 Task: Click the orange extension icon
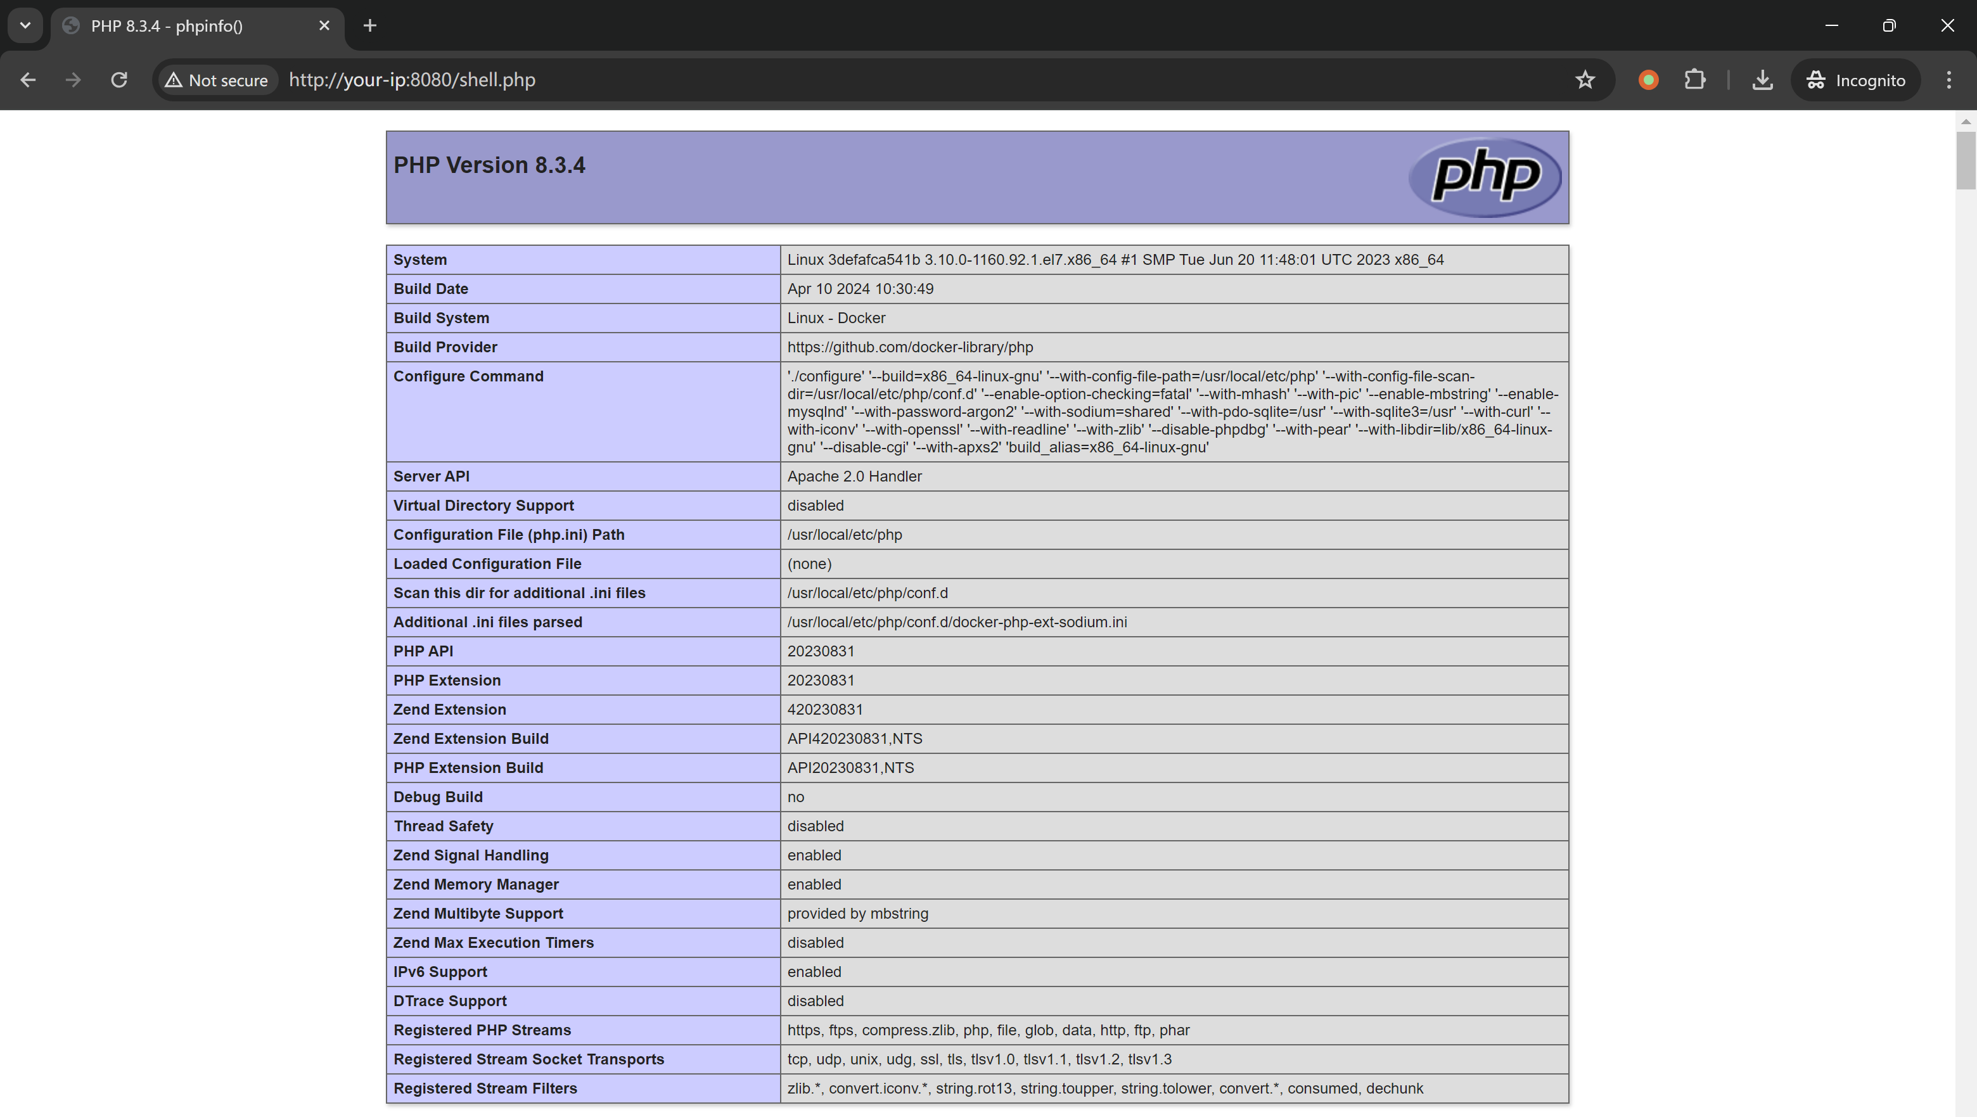coord(1647,80)
